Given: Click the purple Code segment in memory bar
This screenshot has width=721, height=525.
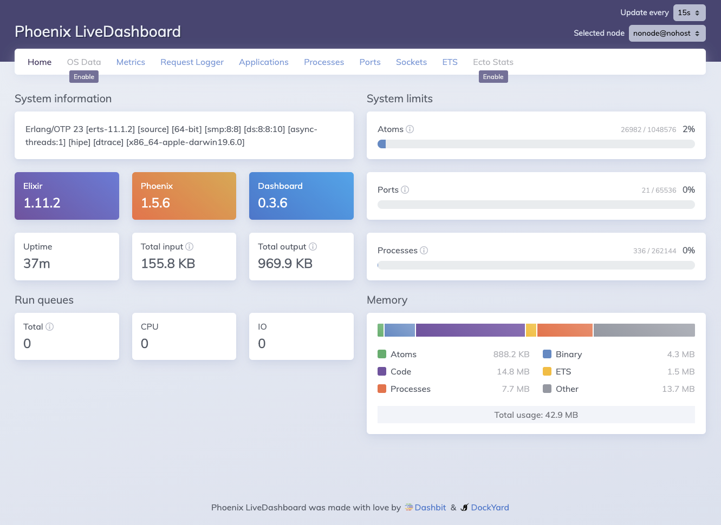Looking at the screenshot, I should (x=470, y=330).
